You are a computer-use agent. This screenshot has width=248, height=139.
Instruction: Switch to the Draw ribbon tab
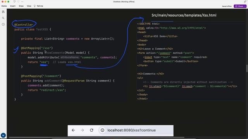(21, 6)
